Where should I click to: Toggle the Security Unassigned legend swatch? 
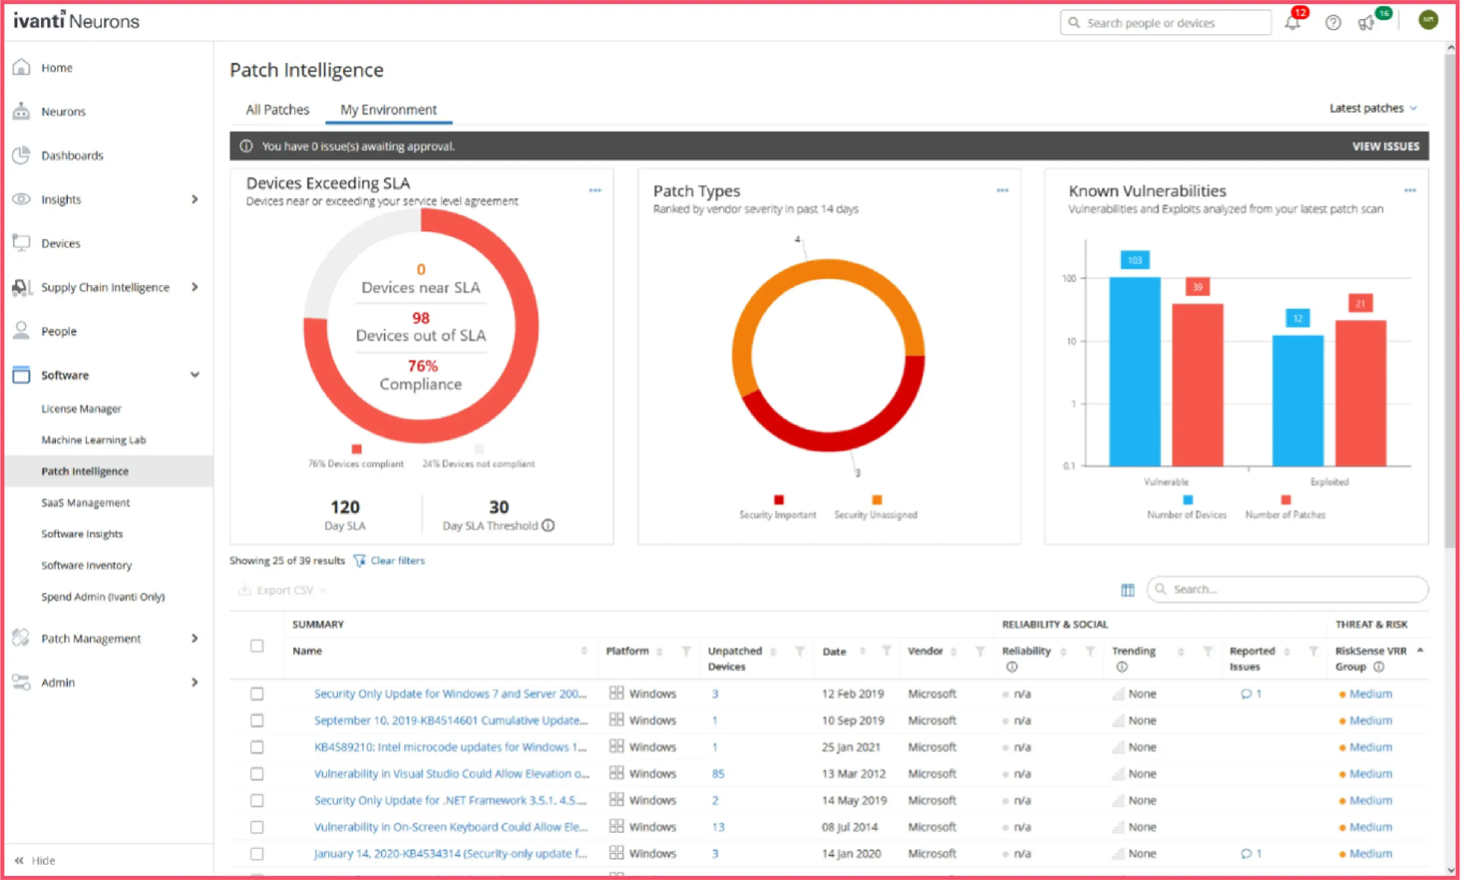[876, 499]
